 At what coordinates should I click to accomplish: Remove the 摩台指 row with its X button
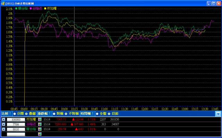click(3, 129)
